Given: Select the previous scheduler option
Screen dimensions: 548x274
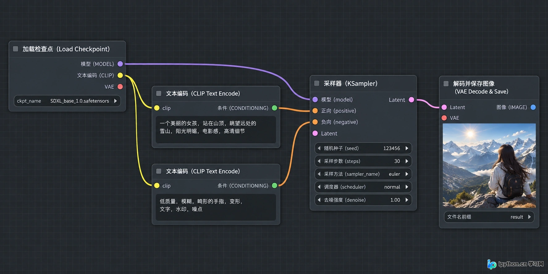Looking at the screenshot, I should click(x=319, y=187).
